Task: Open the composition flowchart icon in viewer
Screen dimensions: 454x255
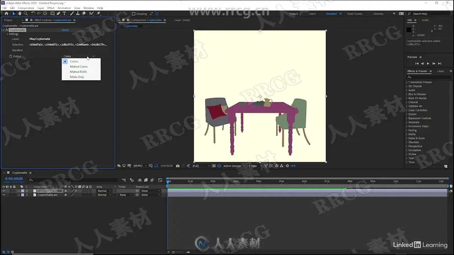Action: coord(281,166)
